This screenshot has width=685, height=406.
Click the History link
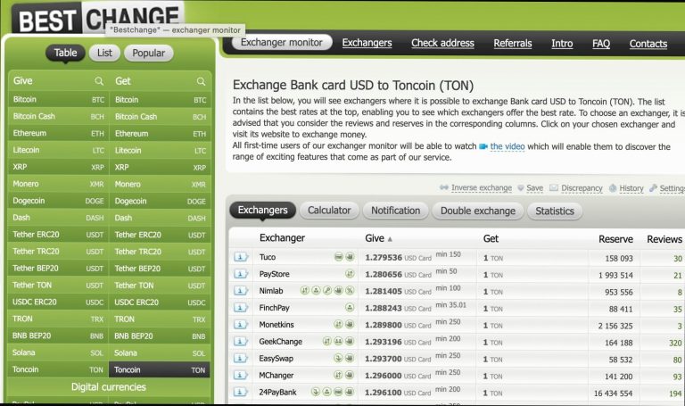(631, 188)
